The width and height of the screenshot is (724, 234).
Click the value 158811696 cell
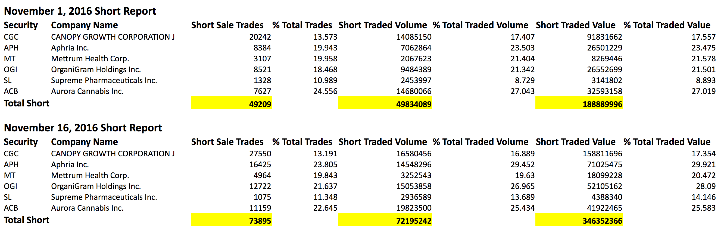602,153
